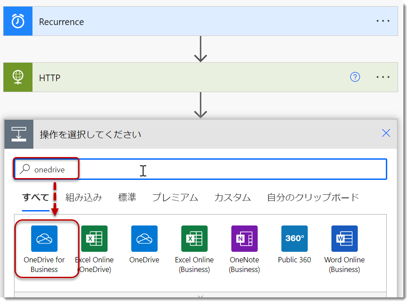Screen dimensions: 410x304
Task: Click the Public 360 label
Action: pyautogui.click(x=295, y=260)
